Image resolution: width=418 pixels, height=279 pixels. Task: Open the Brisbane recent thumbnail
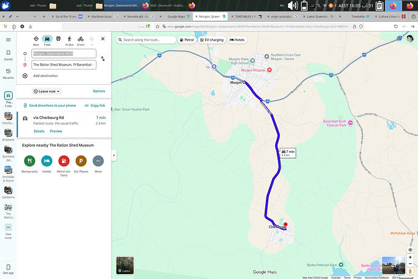coord(8,133)
